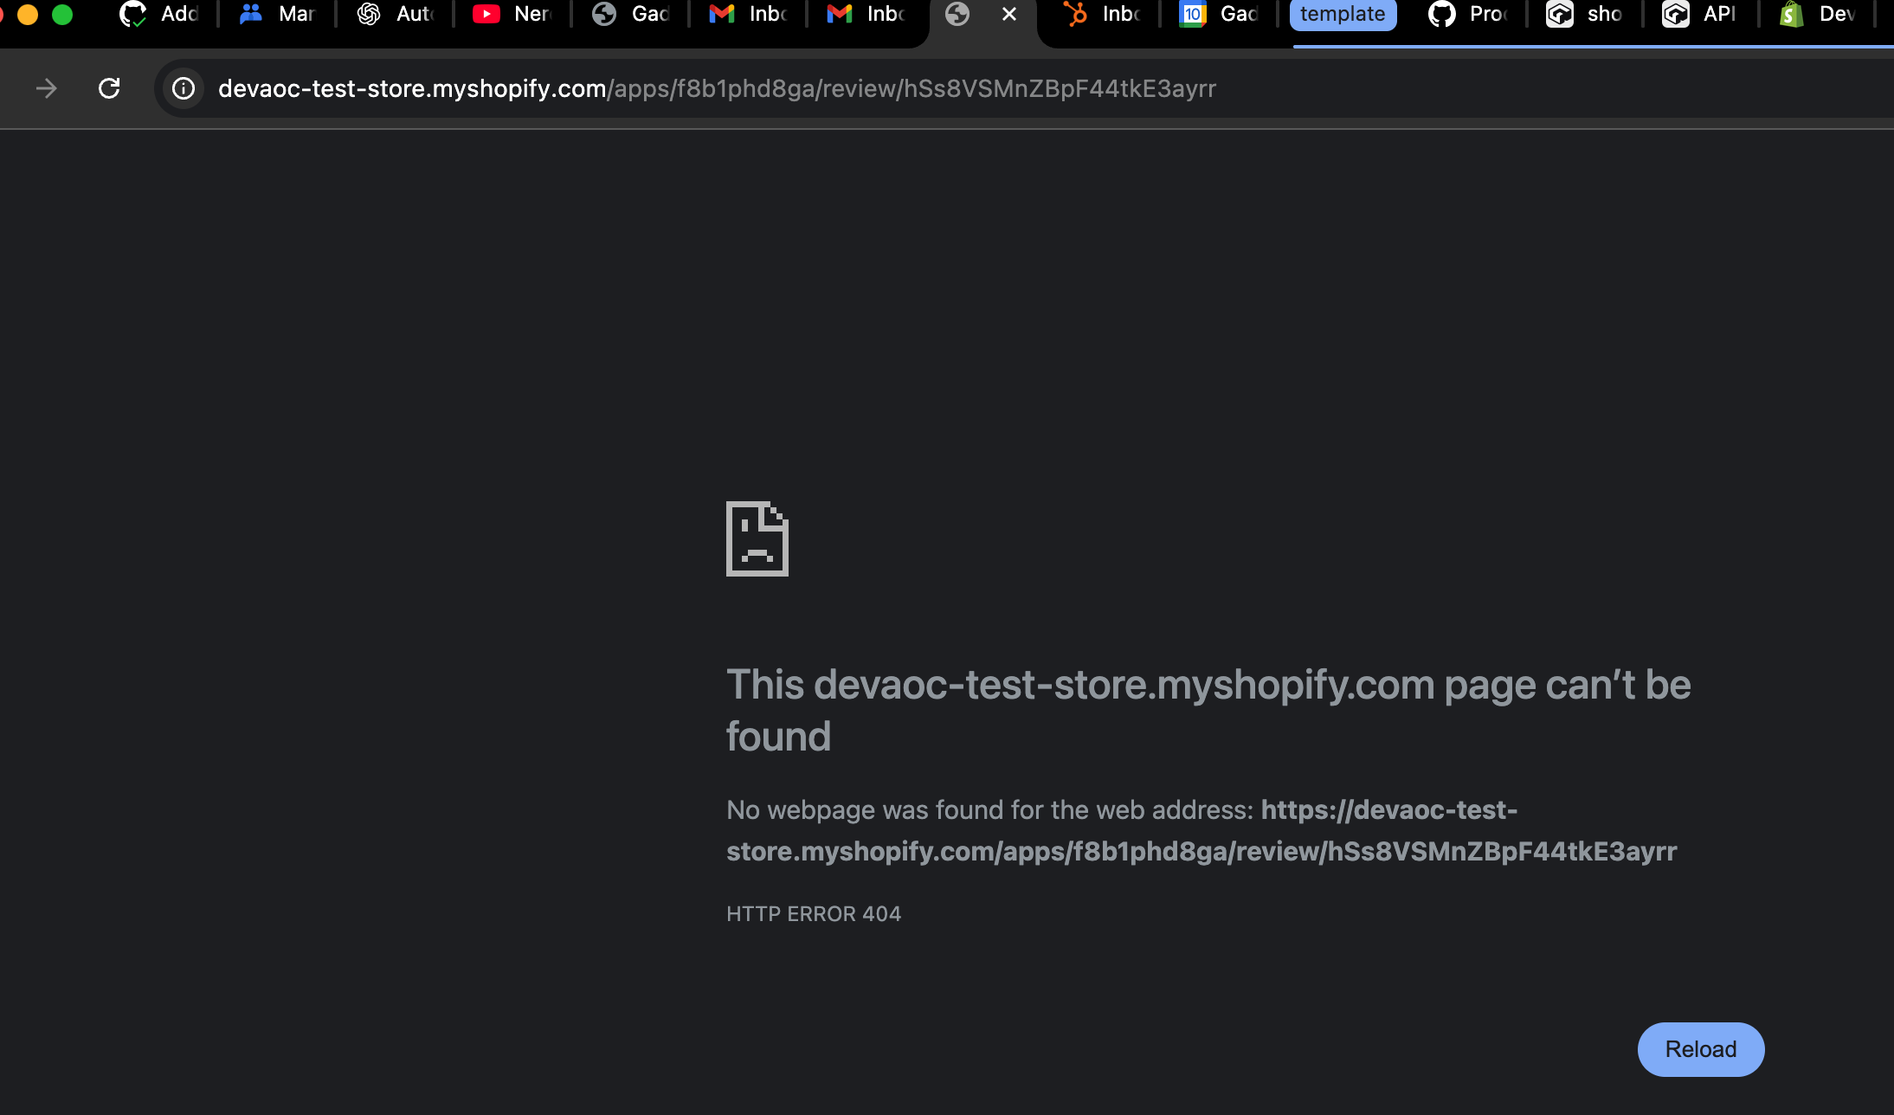Open the Google Calendar 'Gad' tab
Image resolution: width=1894 pixels, height=1115 pixels.
pyautogui.click(x=1221, y=14)
